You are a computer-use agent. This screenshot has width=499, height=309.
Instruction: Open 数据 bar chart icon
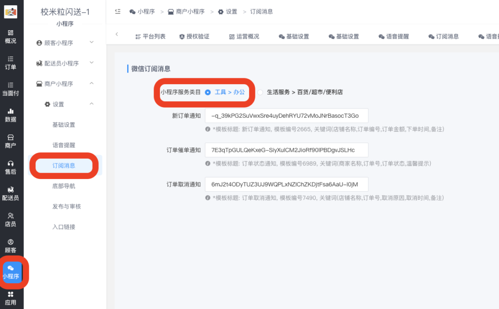(10, 115)
